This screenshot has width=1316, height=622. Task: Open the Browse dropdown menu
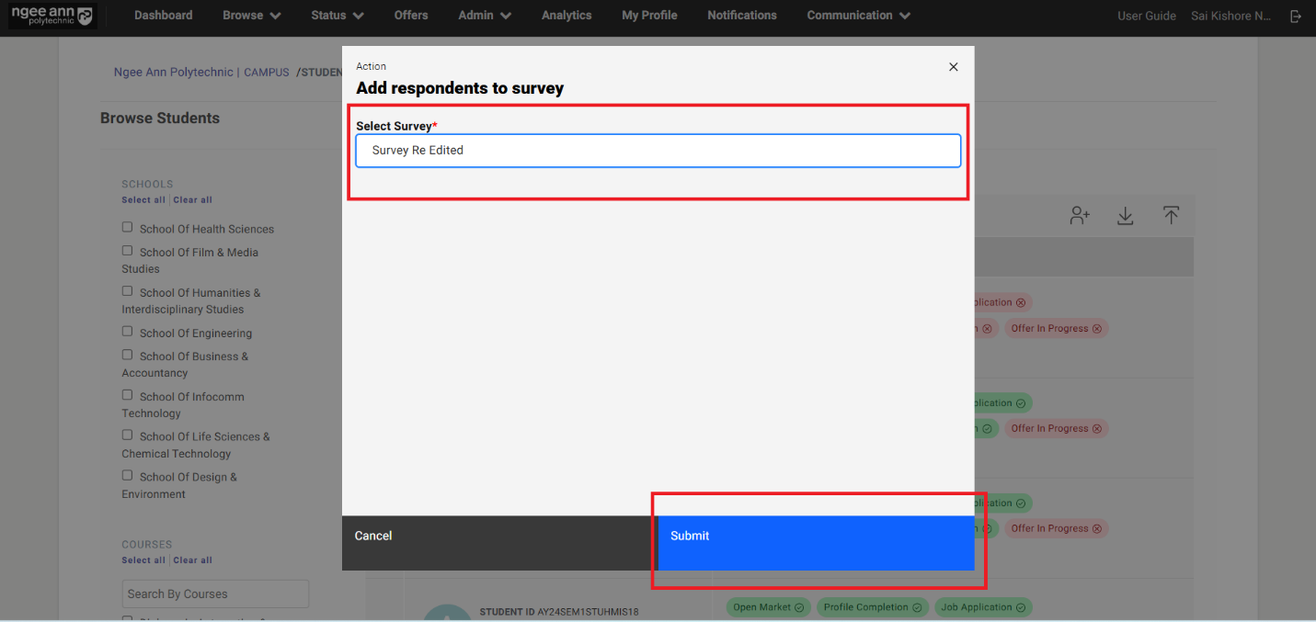point(251,16)
